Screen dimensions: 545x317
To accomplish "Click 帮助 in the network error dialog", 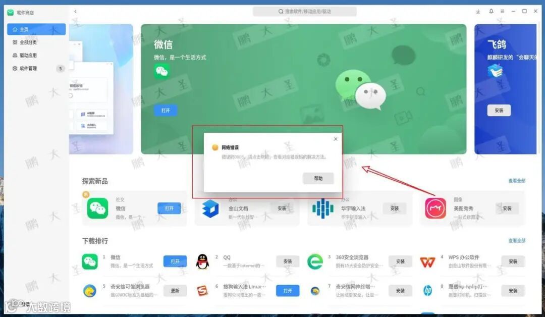I will 318,178.
